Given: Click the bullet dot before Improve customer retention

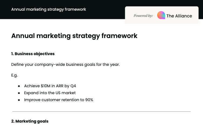Looking at the screenshot, I should [x=19, y=100].
